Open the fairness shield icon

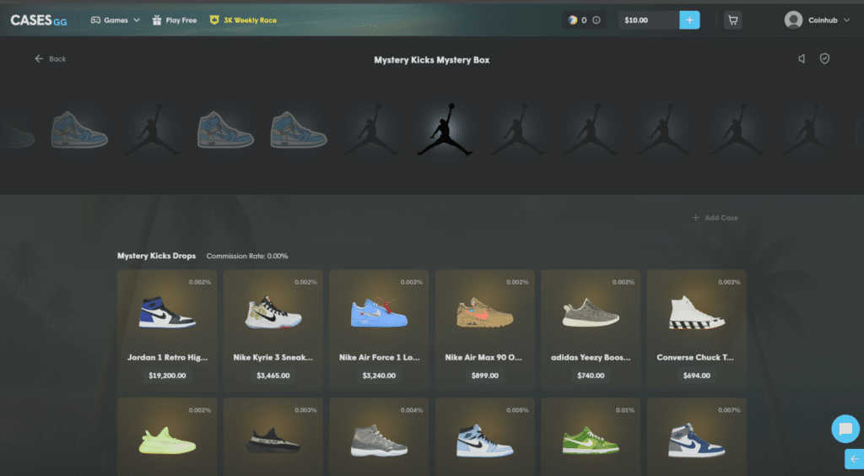[x=824, y=58]
